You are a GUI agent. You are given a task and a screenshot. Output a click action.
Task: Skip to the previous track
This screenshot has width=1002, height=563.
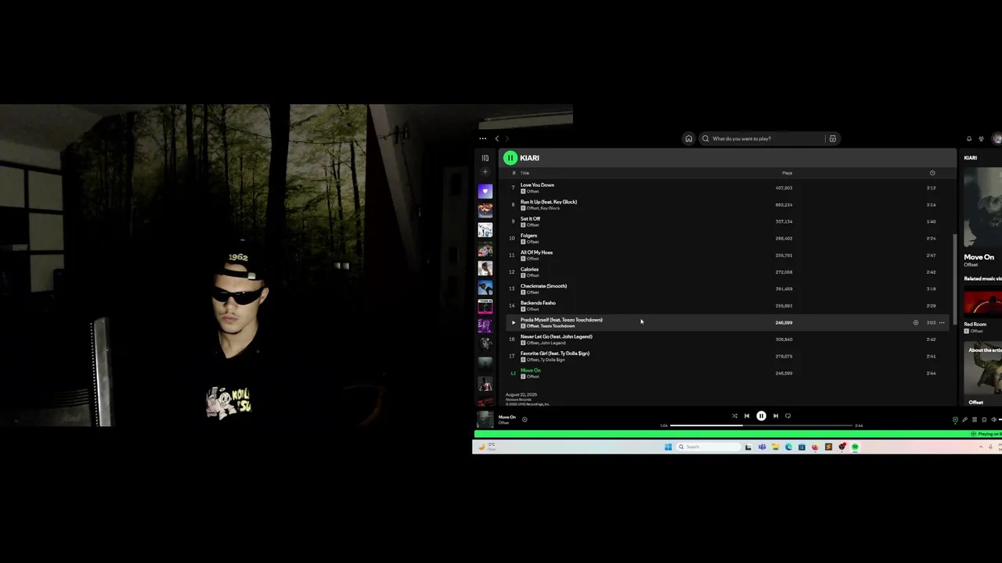coord(747,416)
